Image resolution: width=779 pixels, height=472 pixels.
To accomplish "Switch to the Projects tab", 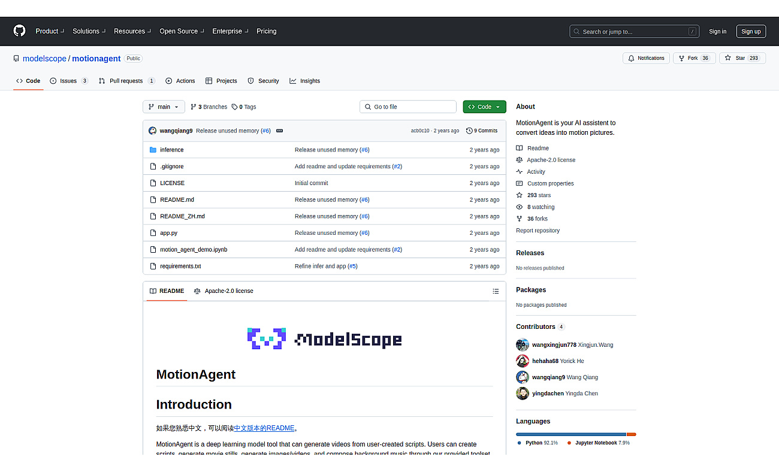I will coord(221,81).
